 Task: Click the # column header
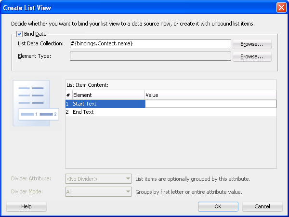coord(69,95)
